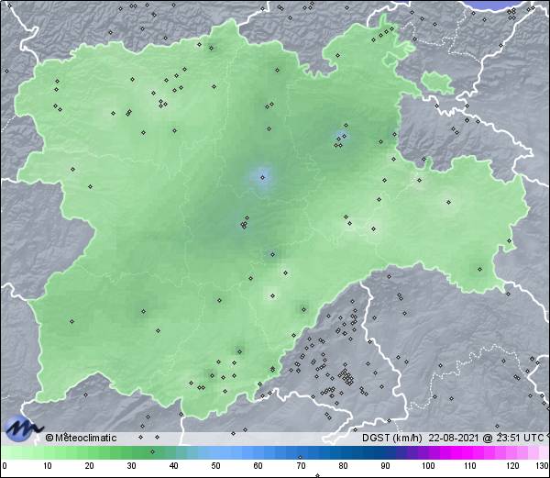Click scale label 30
Screen dimensions: 550x478
(x=131, y=466)
